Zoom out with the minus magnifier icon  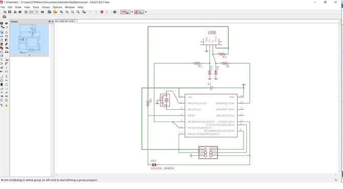point(72,12)
